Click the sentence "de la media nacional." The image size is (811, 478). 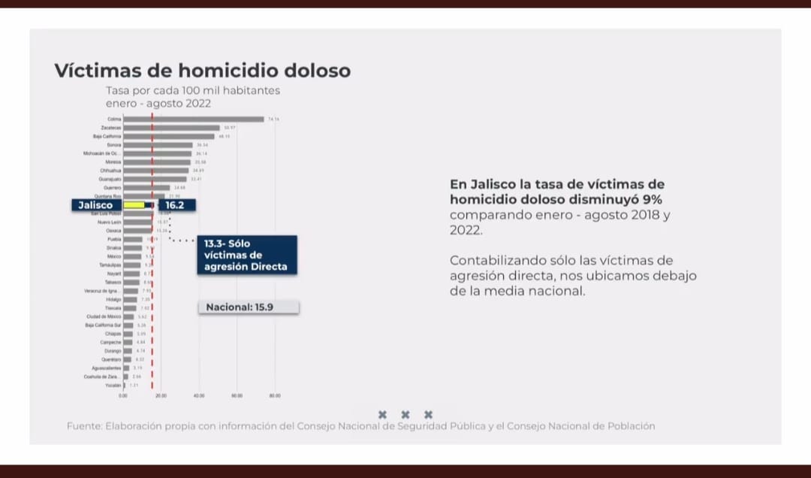(517, 291)
